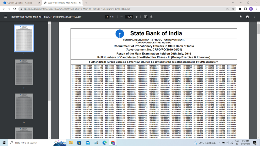Bookmark this page with the star icon
The image size is (260, 146).
tap(233, 9)
